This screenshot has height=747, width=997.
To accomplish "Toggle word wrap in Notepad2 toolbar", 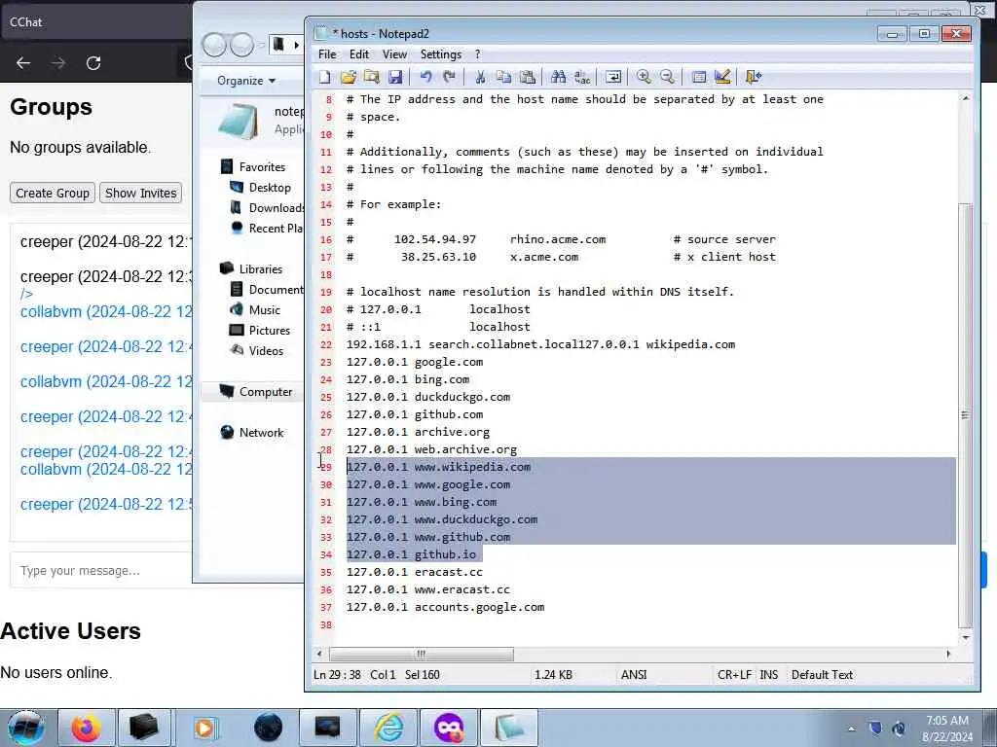I will [x=613, y=77].
